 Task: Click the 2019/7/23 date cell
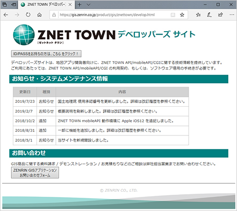click(25, 101)
